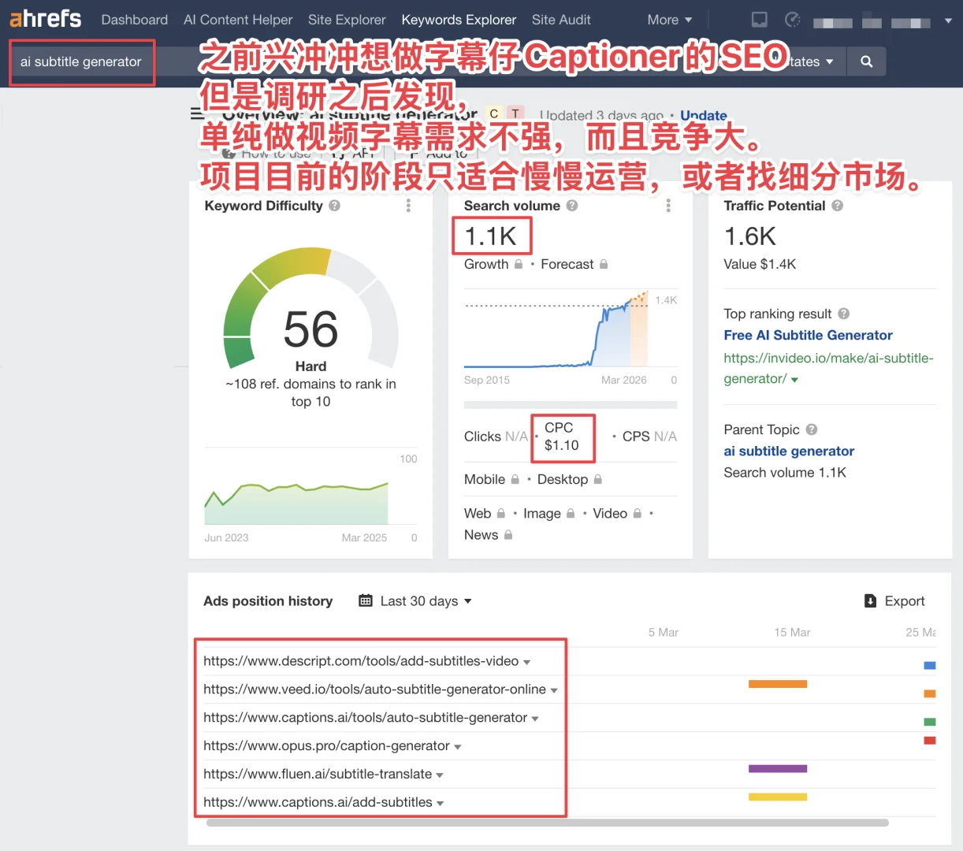The height and width of the screenshot is (851, 963).
Task: Click the ahrefs logo in the top bar
Action: (x=45, y=18)
